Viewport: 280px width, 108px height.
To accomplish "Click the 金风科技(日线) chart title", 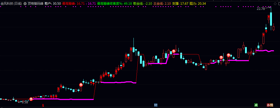I will click(11, 4).
